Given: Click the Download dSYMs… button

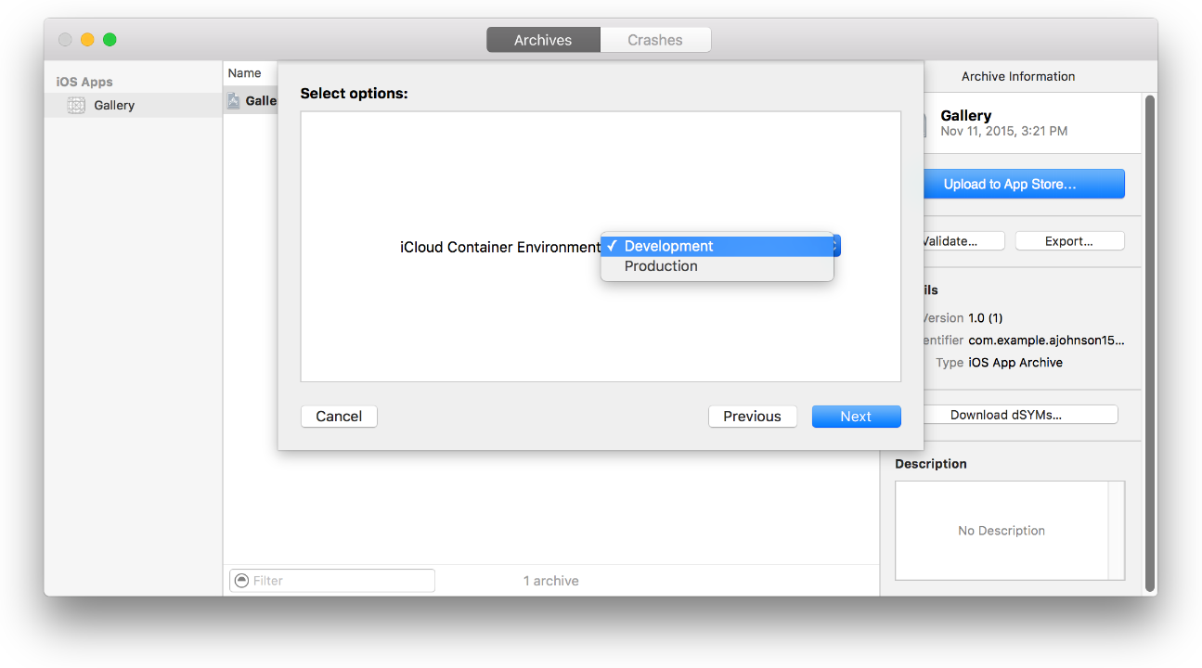Looking at the screenshot, I should [1006, 415].
